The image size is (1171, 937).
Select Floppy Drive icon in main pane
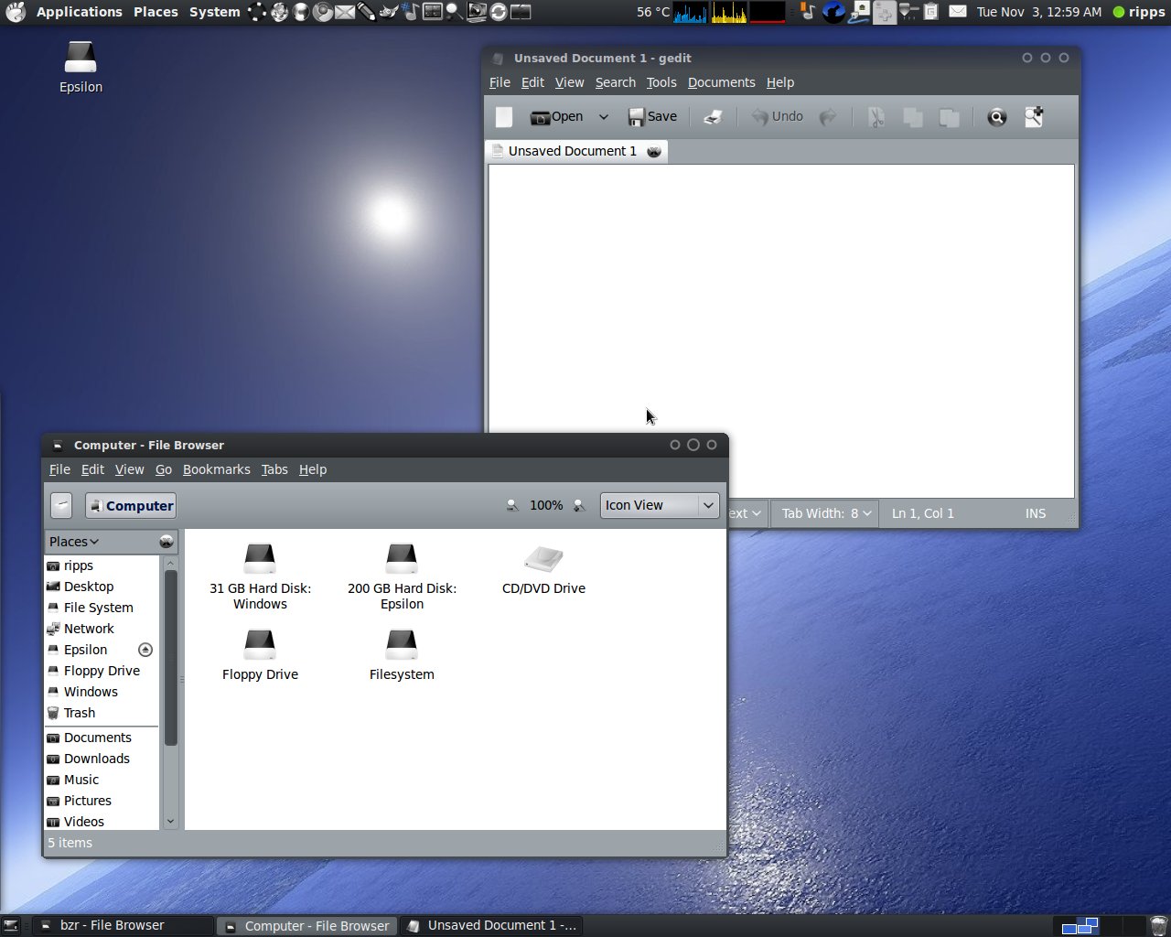click(260, 655)
